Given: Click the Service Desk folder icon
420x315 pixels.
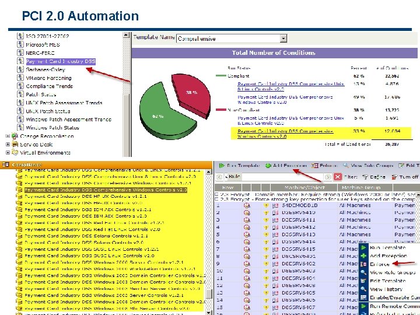Looking at the screenshot, I should pyautogui.click(x=15, y=144).
